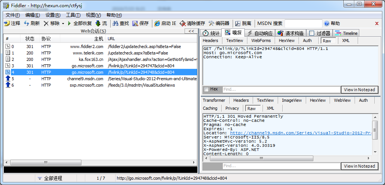Image resolution: width=385 pixels, height=185 pixels.
Task: Select the request Auth tab
Action: [307, 41]
